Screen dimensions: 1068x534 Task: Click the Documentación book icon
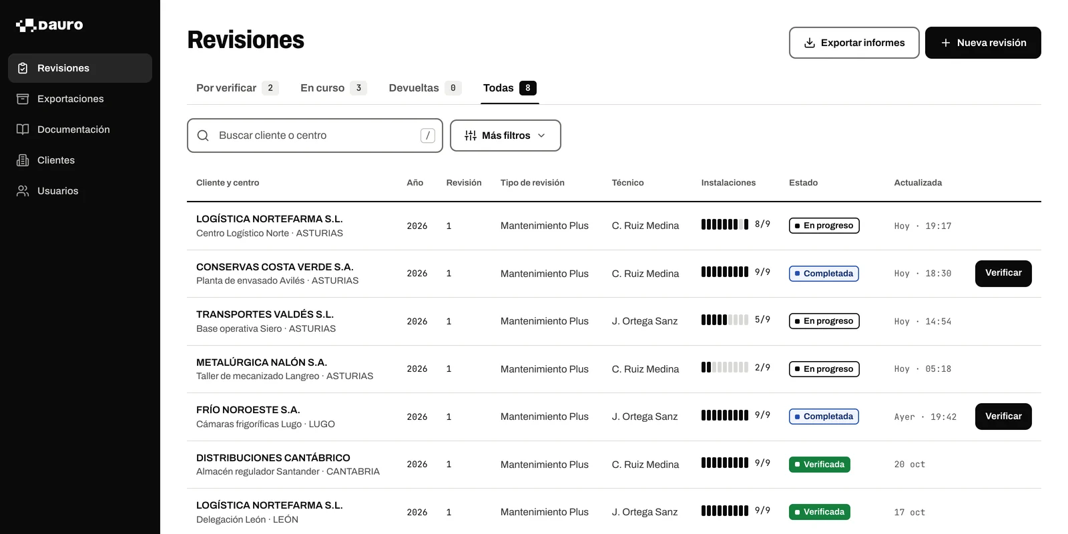tap(23, 129)
